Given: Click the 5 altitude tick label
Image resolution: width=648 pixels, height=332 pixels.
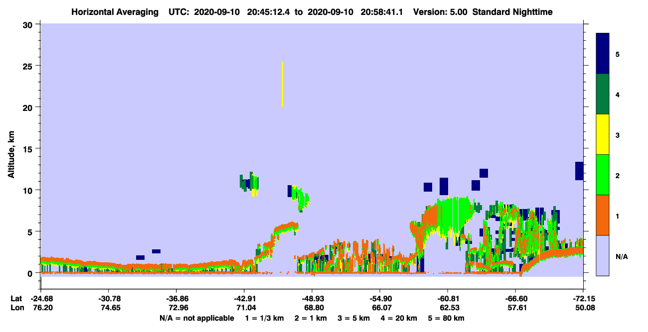Looking at the screenshot, I should [x=31, y=231].
